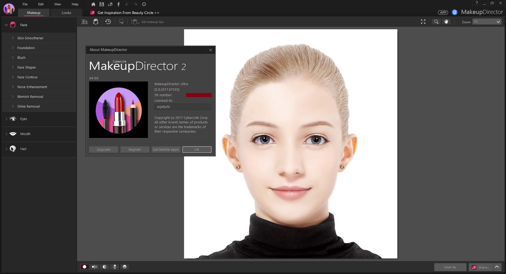Open the history clock icon
Viewport: 506px width, 274px height.
tap(108, 22)
